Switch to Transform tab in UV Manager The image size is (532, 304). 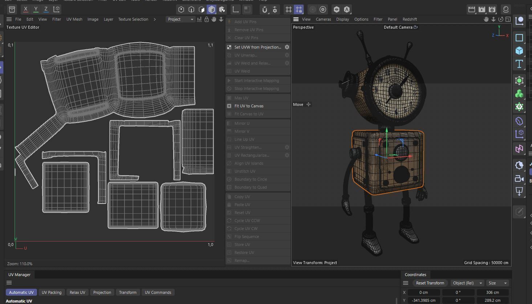[128, 292]
